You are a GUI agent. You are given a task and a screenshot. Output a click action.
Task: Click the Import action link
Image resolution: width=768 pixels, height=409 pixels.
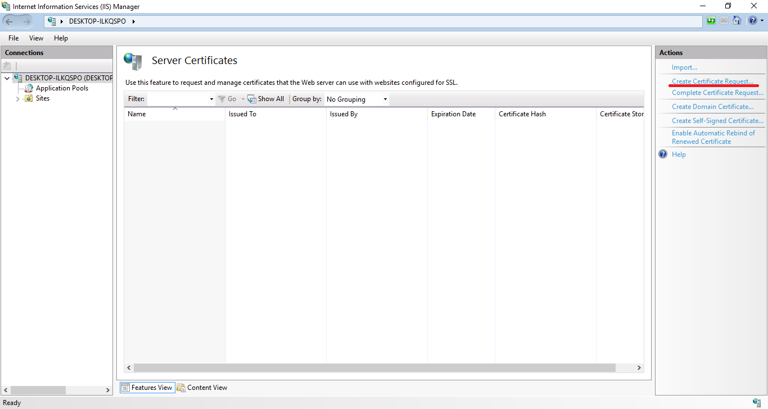(x=684, y=67)
